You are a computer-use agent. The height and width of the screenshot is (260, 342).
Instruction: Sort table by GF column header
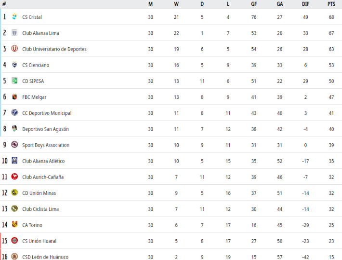coord(254,4)
